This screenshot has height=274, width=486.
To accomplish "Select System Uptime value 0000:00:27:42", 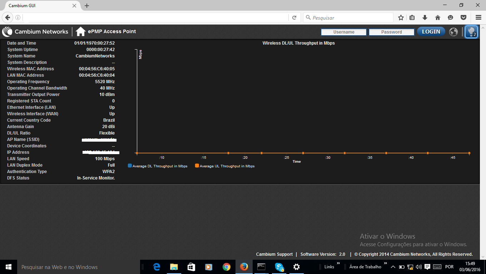I will tap(100, 50).
